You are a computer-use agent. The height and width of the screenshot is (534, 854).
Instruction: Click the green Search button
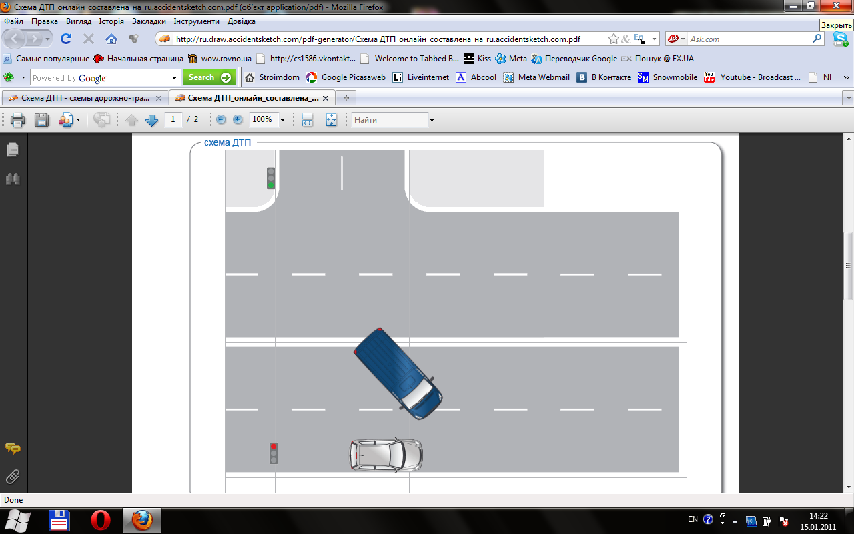point(209,77)
